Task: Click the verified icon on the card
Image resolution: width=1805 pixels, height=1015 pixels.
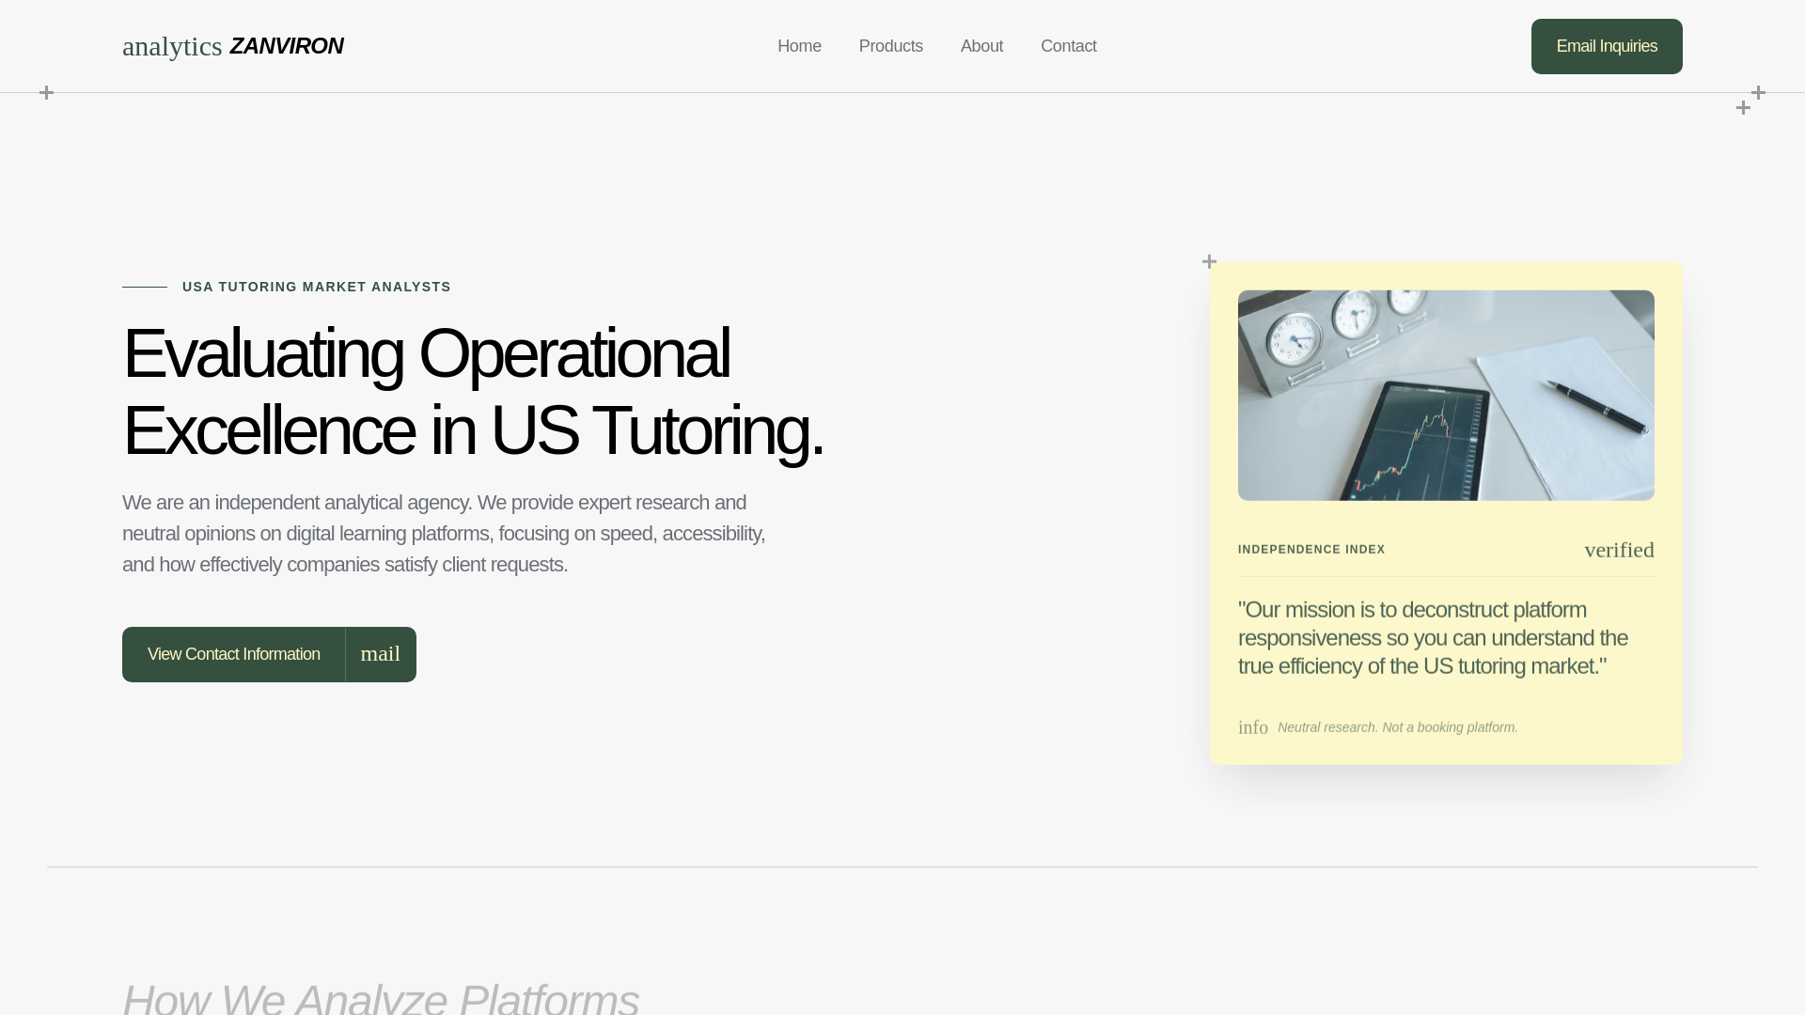Action: point(1619,550)
